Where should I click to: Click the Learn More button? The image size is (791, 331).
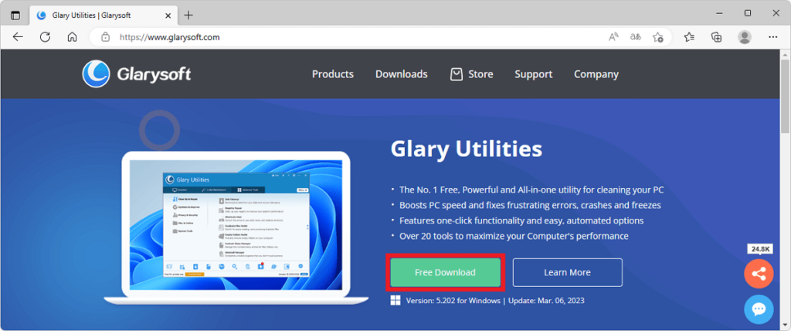(568, 272)
